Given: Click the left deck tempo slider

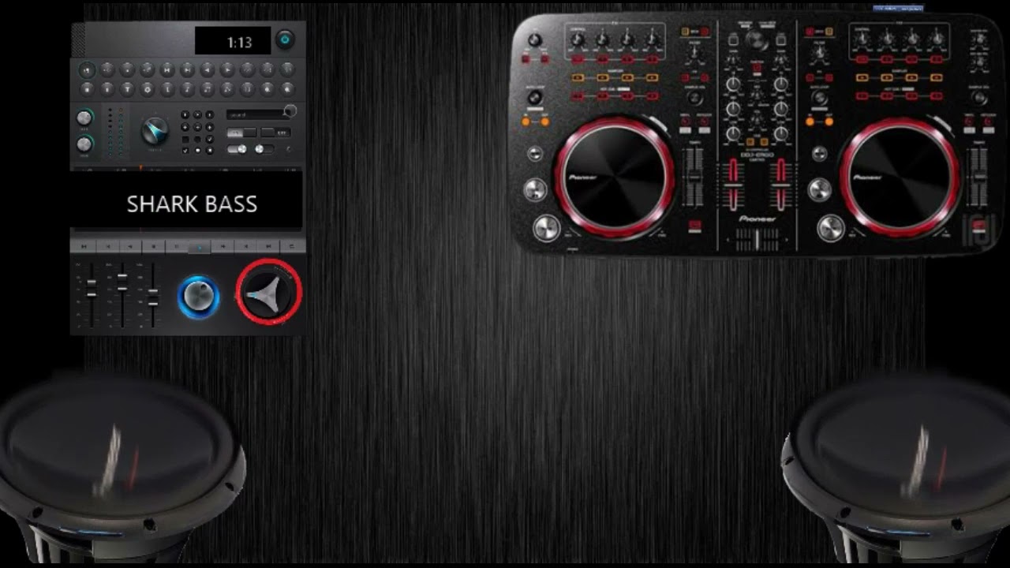Looking at the screenshot, I should click(694, 177).
